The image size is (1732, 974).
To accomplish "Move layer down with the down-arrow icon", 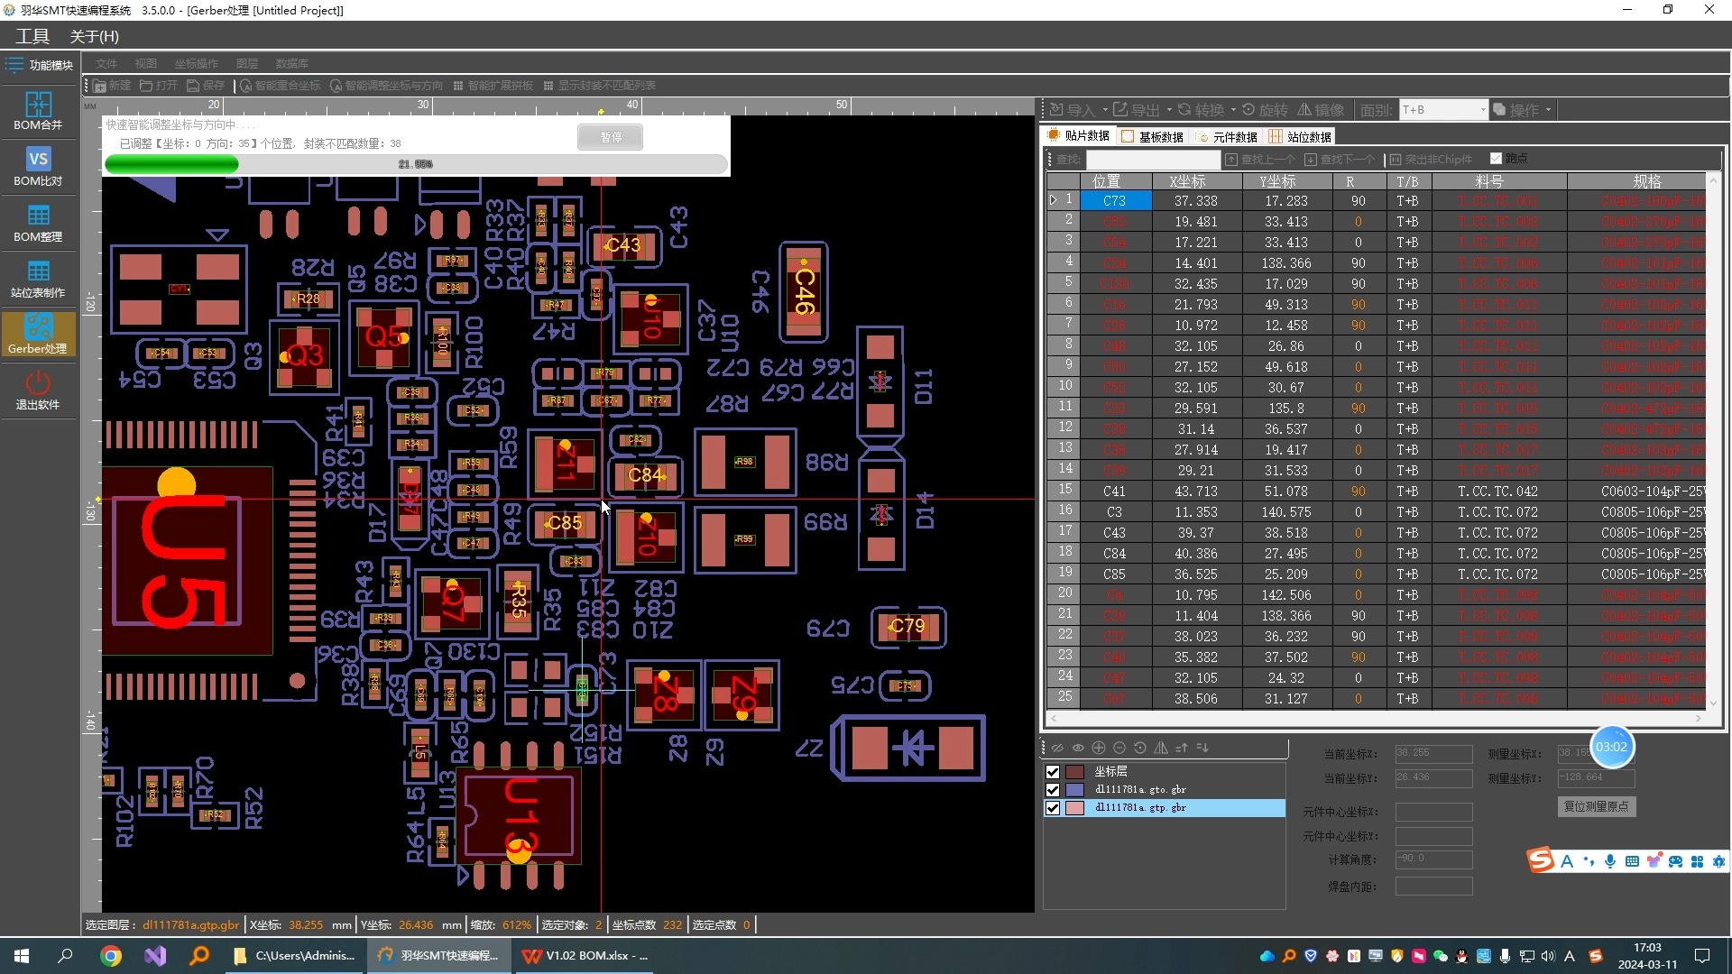I will [1202, 748].
